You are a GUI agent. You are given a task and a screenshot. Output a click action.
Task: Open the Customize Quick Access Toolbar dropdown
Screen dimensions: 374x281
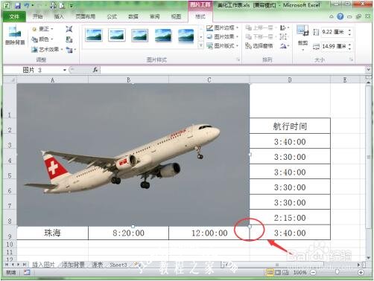(x=71, y=5)
